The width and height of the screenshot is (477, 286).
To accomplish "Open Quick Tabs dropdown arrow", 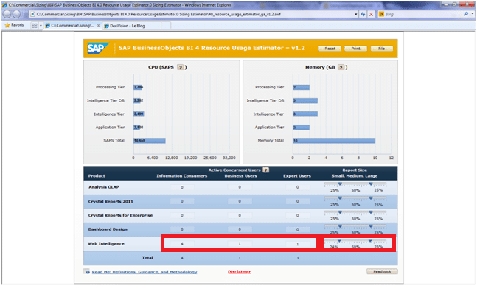I will (x=41, y=26).
